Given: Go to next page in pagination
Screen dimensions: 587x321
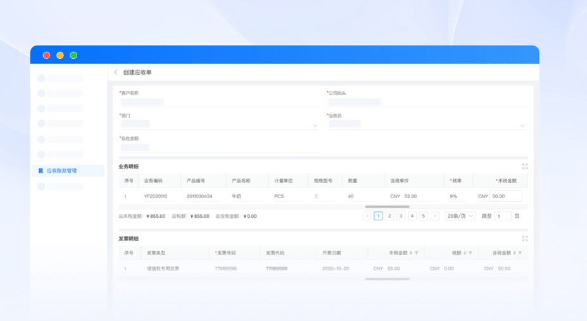Looking at the screenshot, I should pos(435,217).
